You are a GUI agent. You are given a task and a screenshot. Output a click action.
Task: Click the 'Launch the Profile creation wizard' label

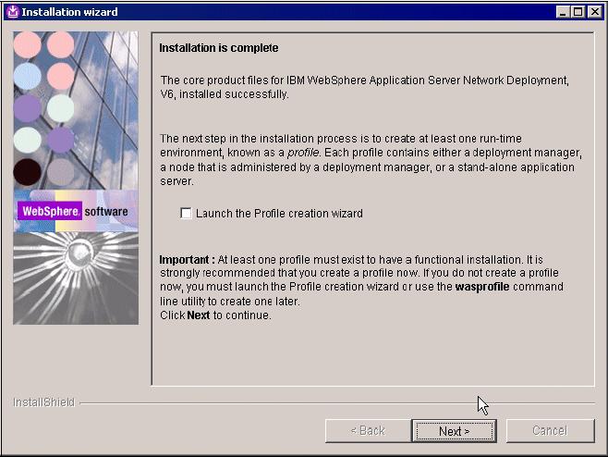(x=279, y=213)
